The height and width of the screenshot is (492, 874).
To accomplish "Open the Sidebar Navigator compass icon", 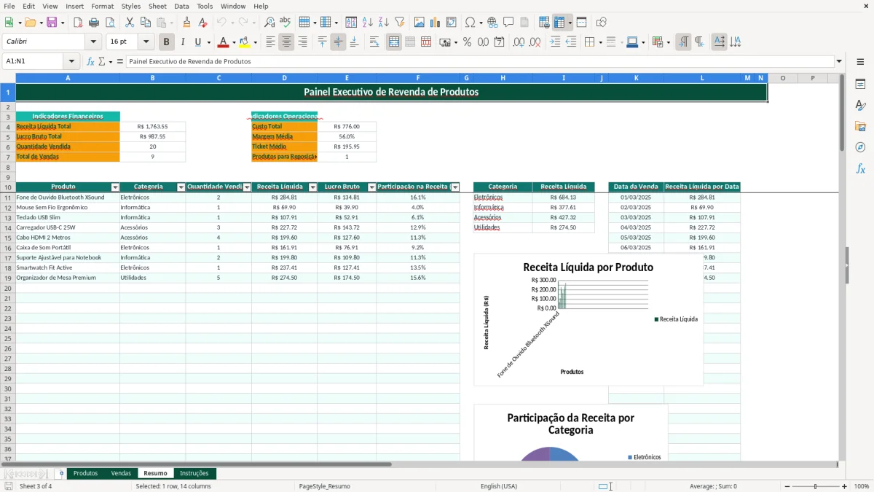I will point(860,147).
